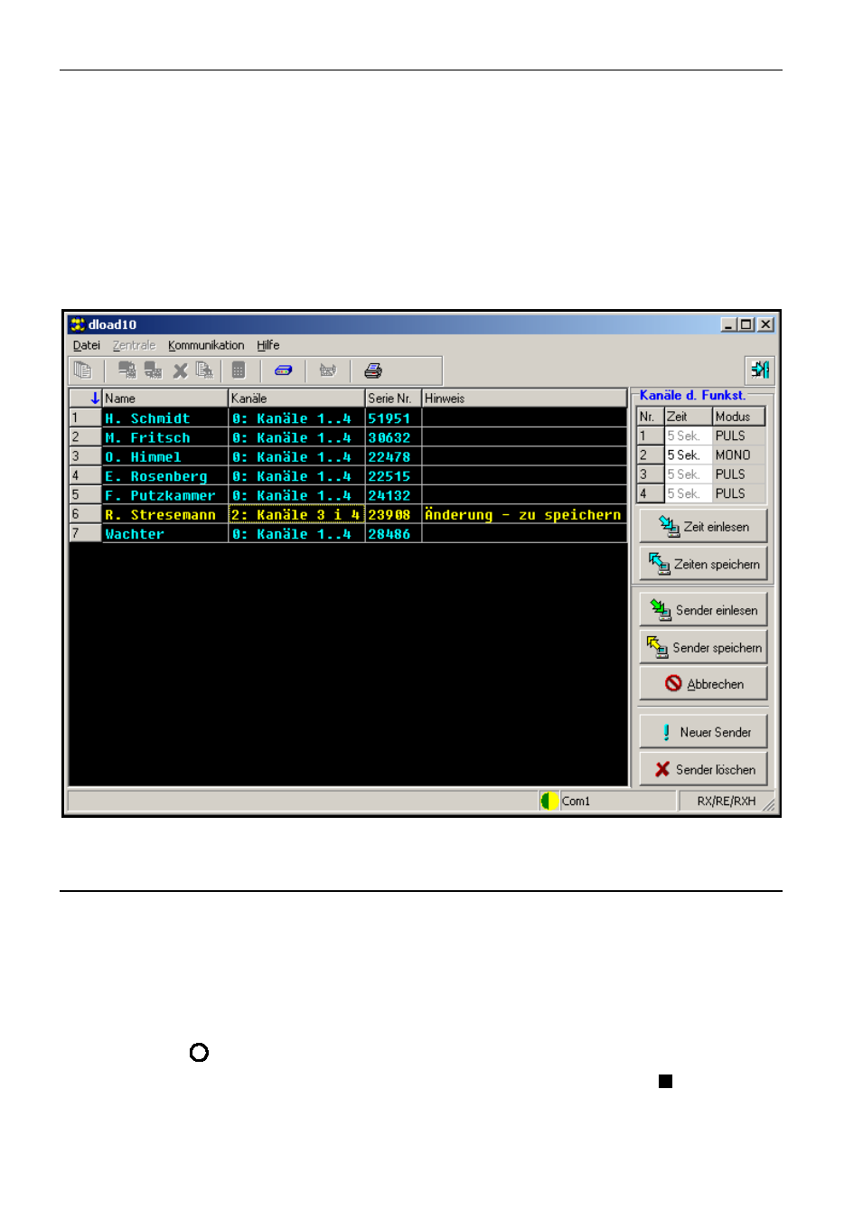This screenshot has width=863, height=1220.
Task: Select the O. Himmel name cell
Action: (164, 457)
